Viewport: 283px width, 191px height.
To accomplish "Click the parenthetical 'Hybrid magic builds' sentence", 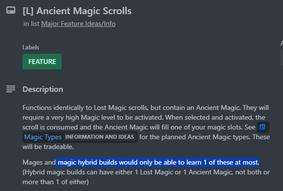I will (x=146, y=177).
